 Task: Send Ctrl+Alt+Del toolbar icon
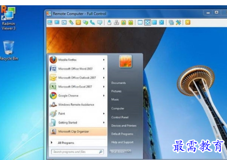[x=109, y=22]
